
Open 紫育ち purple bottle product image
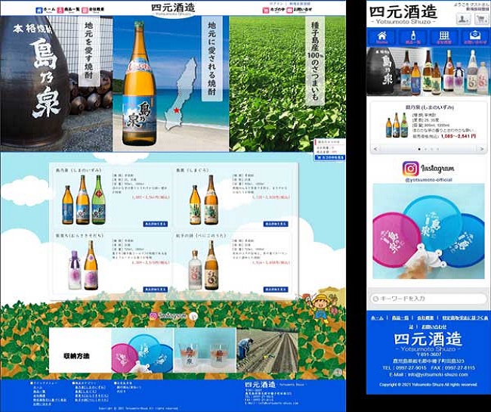83,265
